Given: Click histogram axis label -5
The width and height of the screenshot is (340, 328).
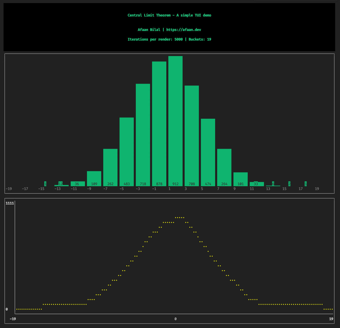Looking at the screenshot, I should click(x=122, y=189).
